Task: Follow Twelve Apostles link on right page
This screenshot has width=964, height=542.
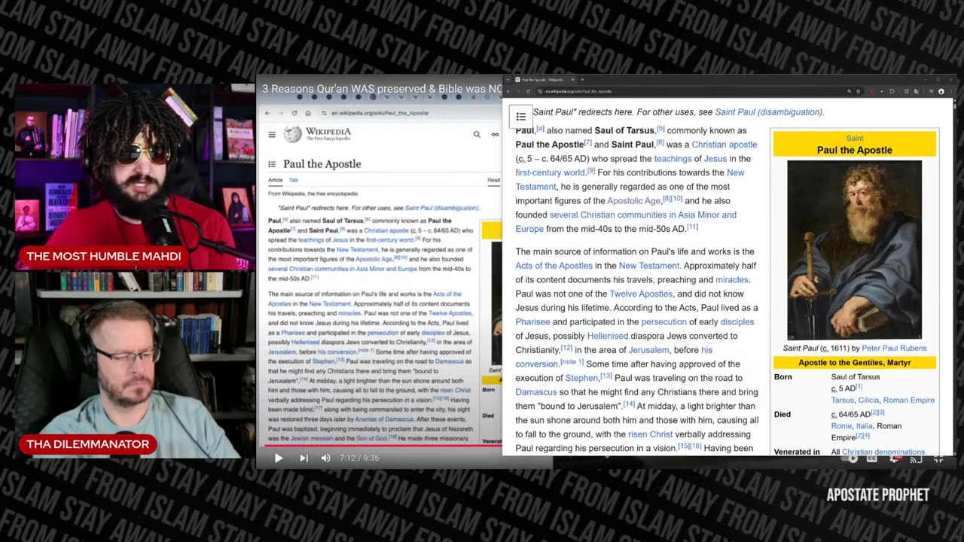Action: pos(641,294)
